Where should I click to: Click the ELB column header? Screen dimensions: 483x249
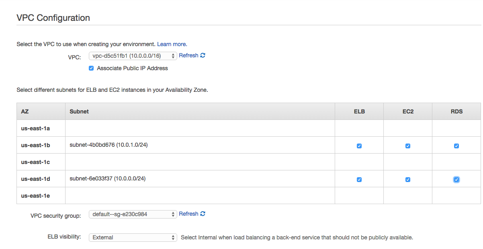tap(359, 111)
